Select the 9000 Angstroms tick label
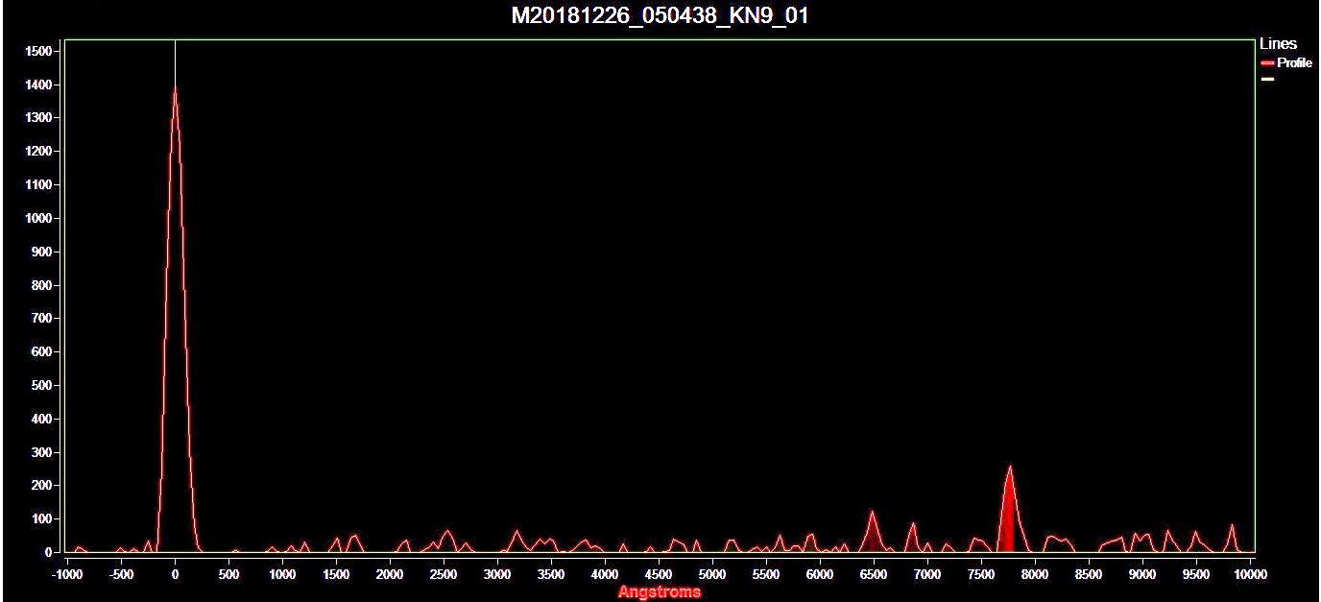Screen dimensions: 1321x602 click(1142, 574)
